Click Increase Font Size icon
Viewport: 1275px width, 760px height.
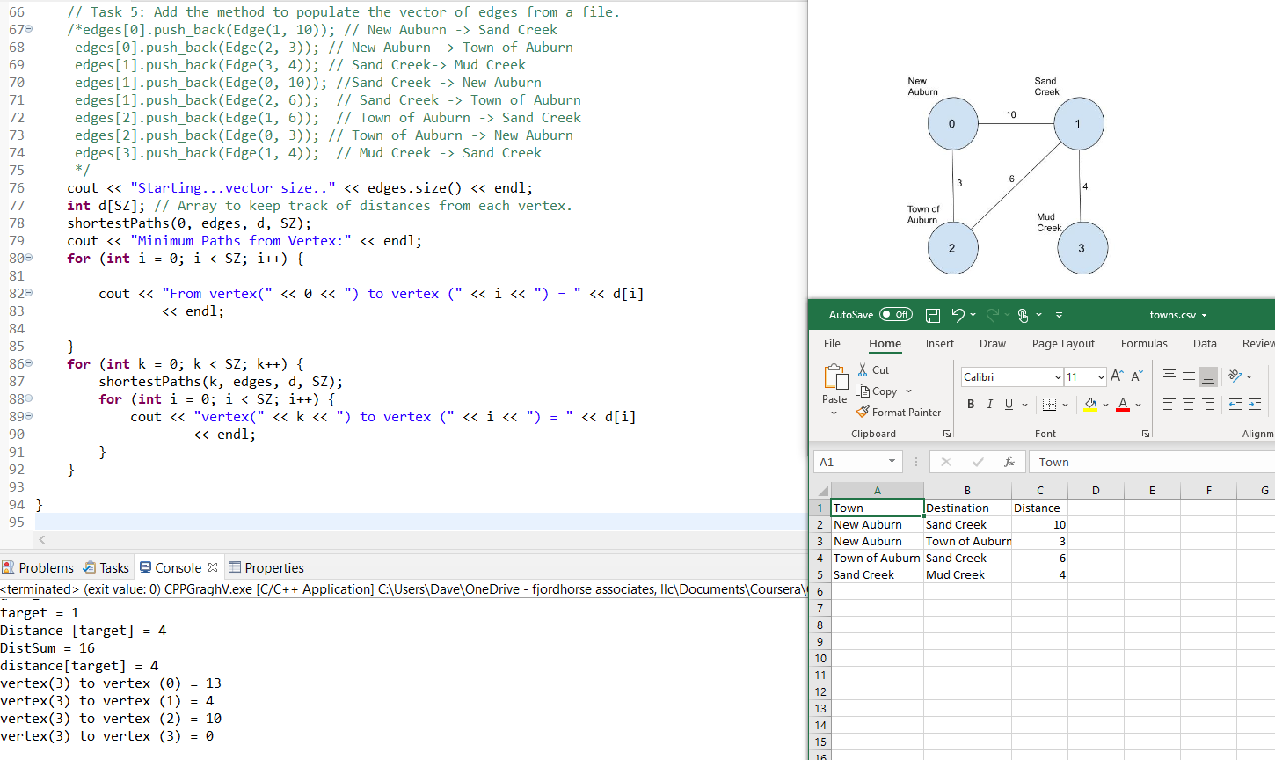click(1117, 376)
